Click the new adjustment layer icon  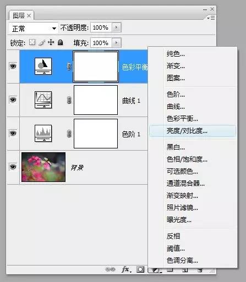pos(155,270)
